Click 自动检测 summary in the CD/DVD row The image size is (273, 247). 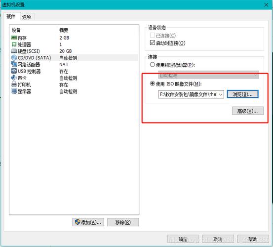pyautogui.click(x=68, y=58)
